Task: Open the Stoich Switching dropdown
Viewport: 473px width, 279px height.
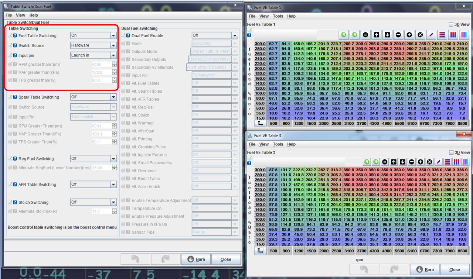Action: coord(93,202)
